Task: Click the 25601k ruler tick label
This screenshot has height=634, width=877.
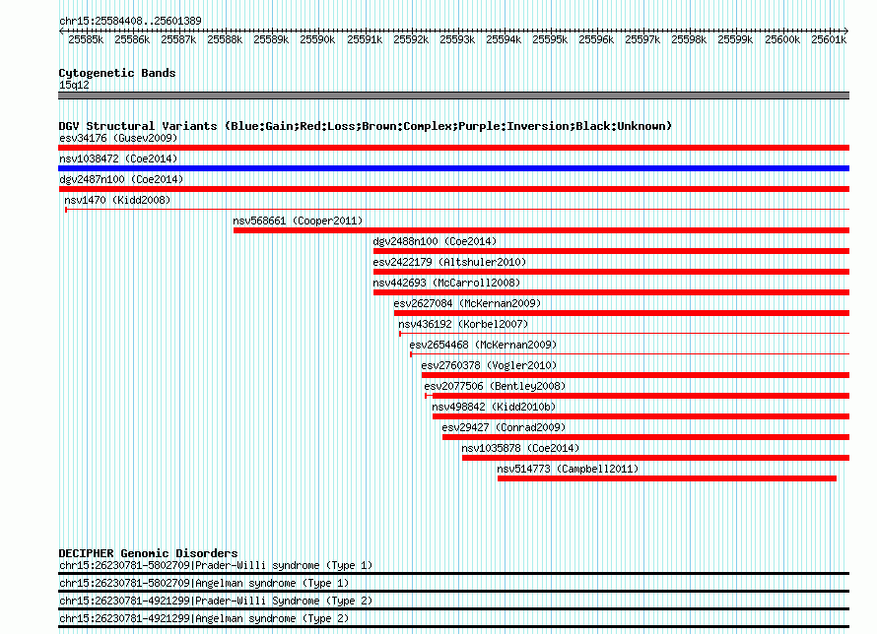Action: click(x=829, y=39)
